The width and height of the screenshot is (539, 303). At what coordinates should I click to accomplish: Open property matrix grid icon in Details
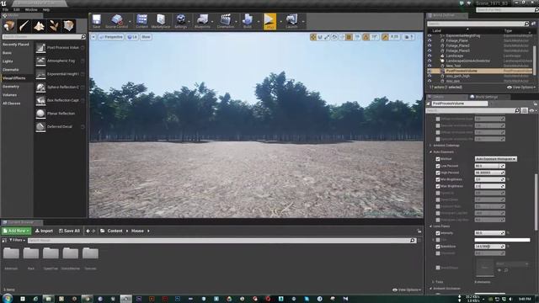point(524,110)
